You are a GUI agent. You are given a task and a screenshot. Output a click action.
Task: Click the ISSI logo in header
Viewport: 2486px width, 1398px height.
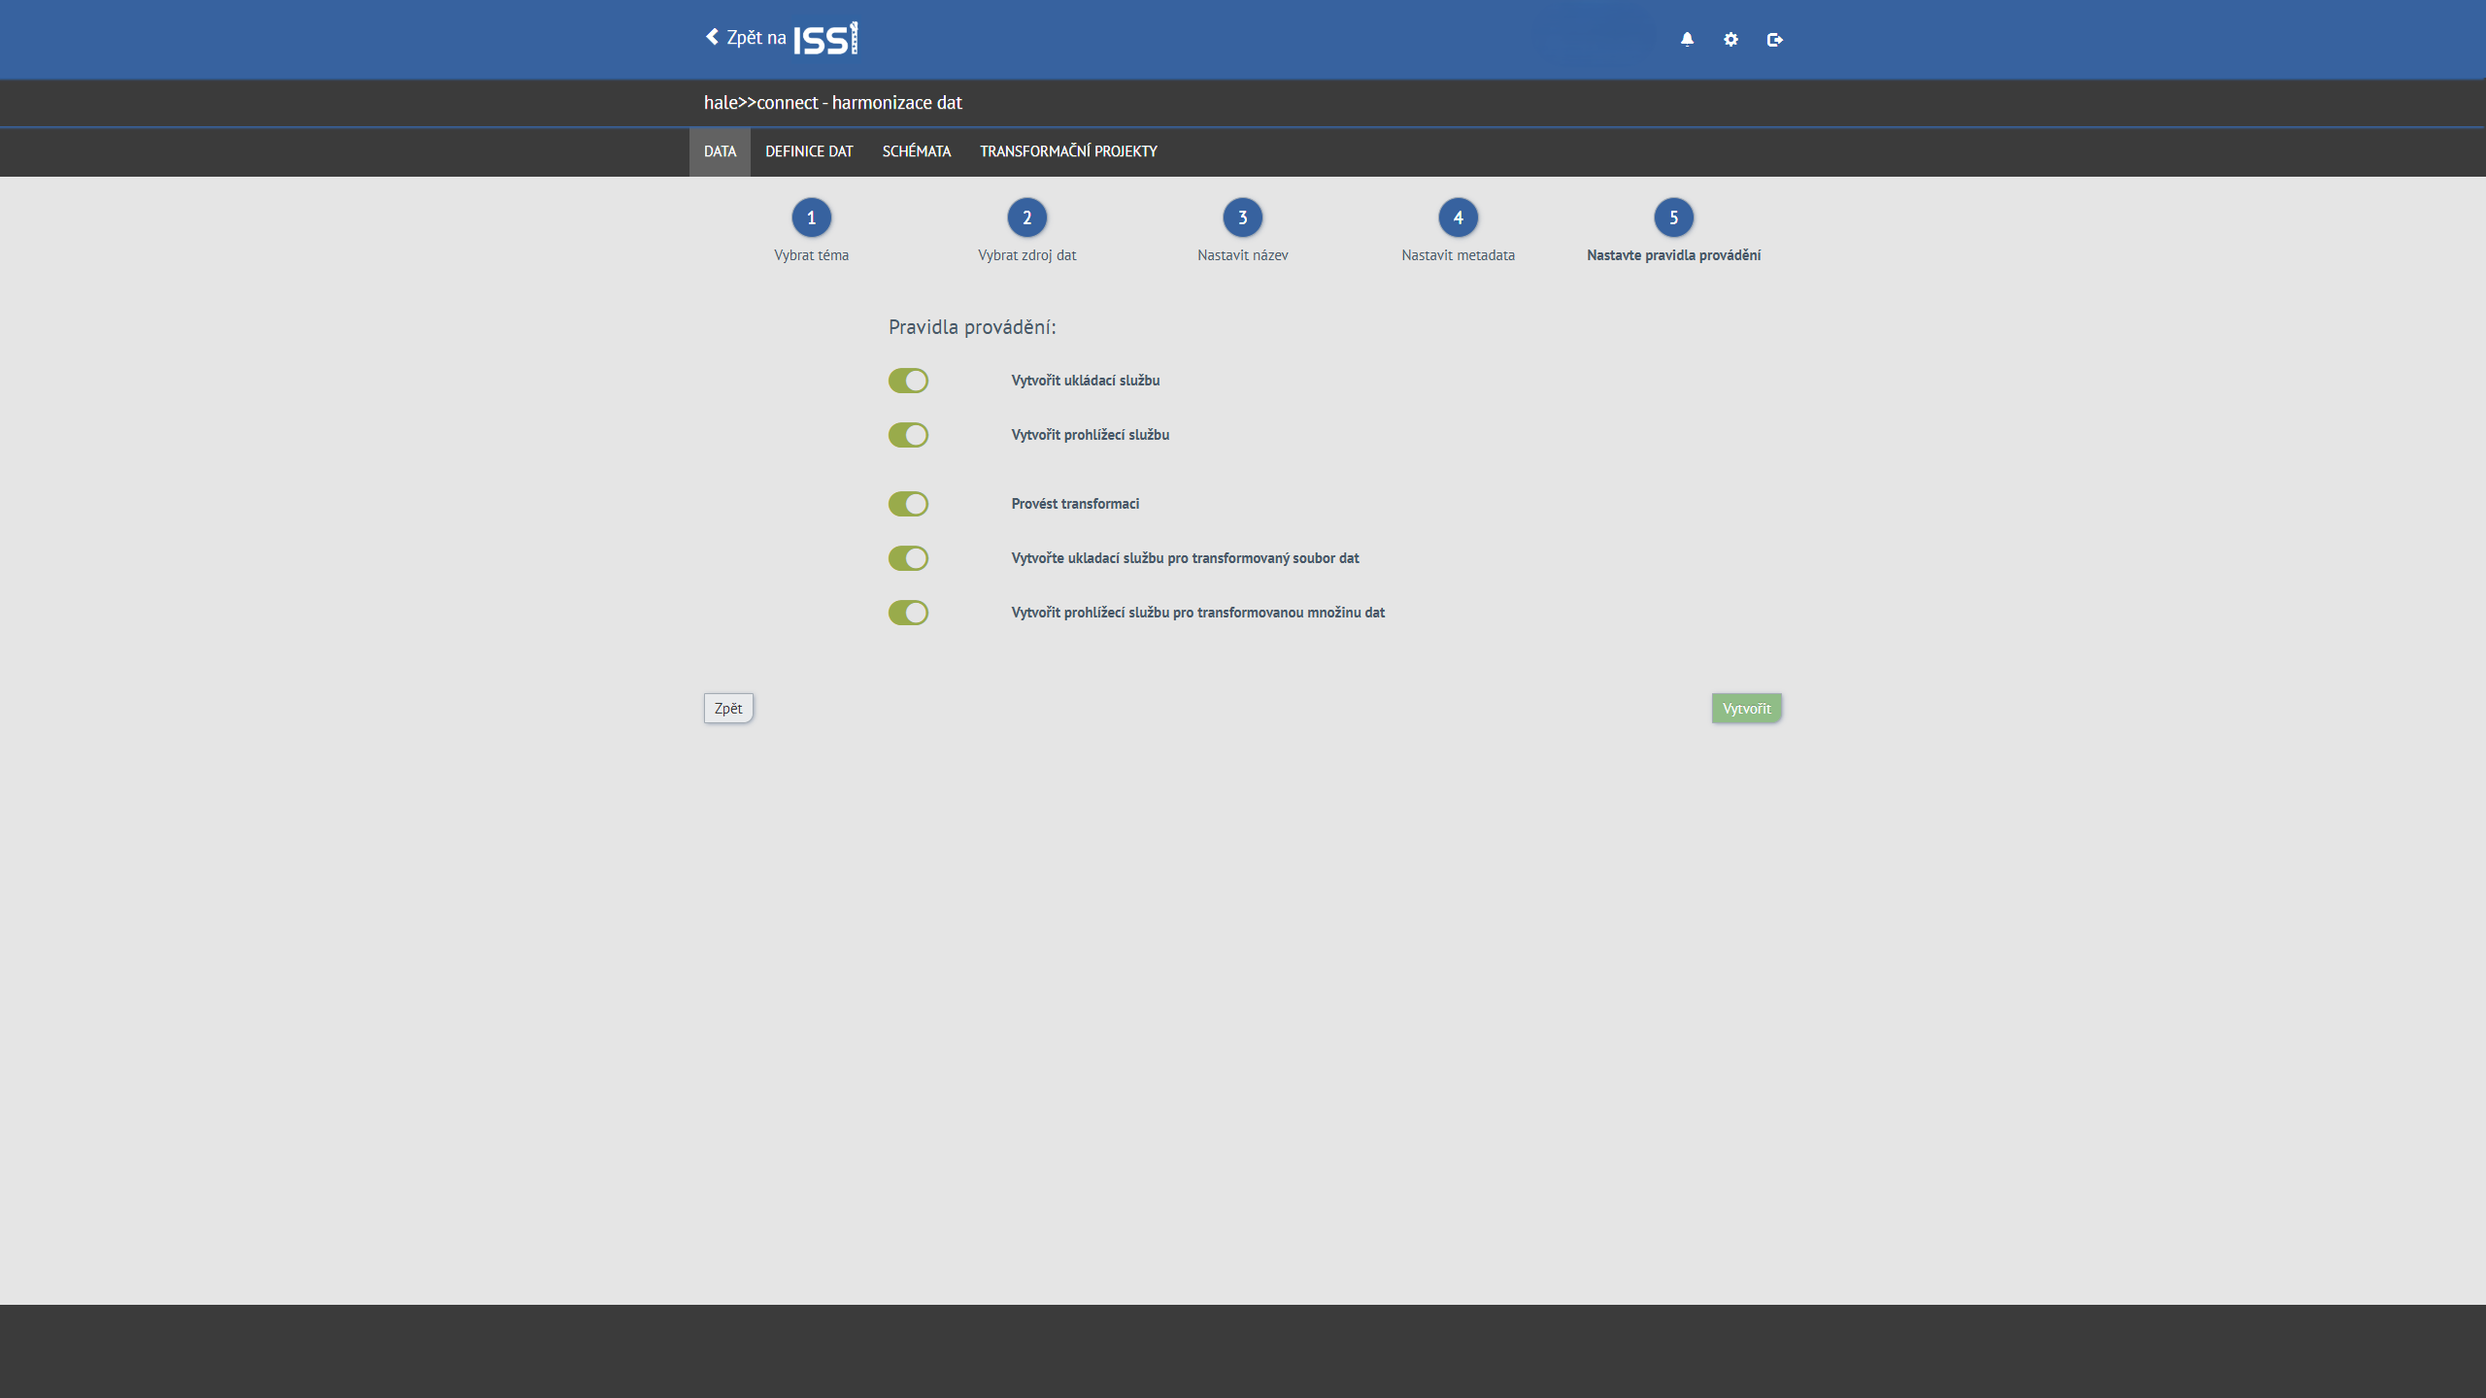tap(825, 39)
